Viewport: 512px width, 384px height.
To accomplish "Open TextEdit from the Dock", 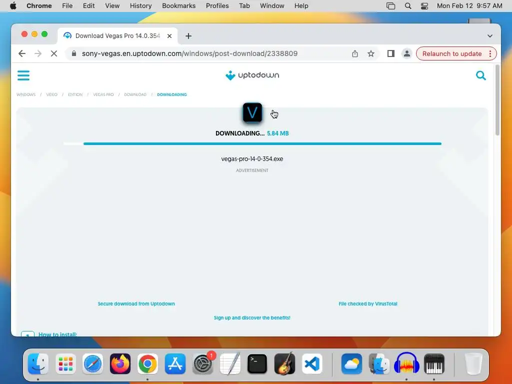I will click(x=230, y=363).
